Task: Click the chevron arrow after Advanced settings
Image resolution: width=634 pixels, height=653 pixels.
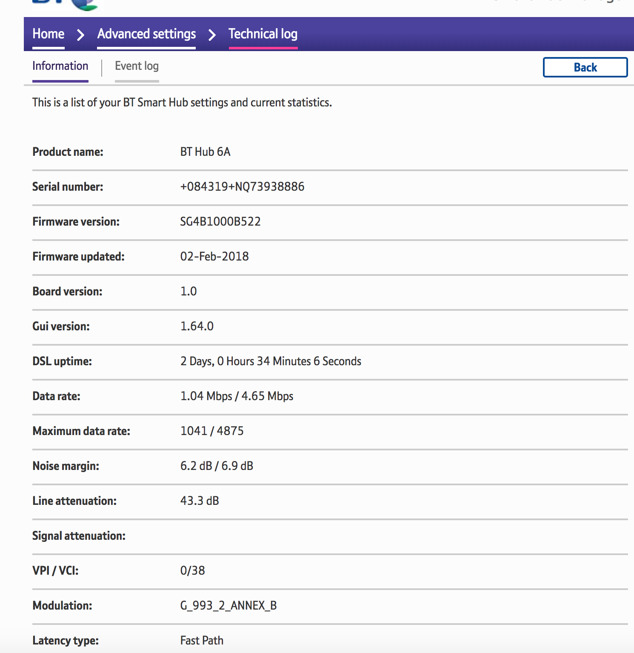Action: [211, 35]
